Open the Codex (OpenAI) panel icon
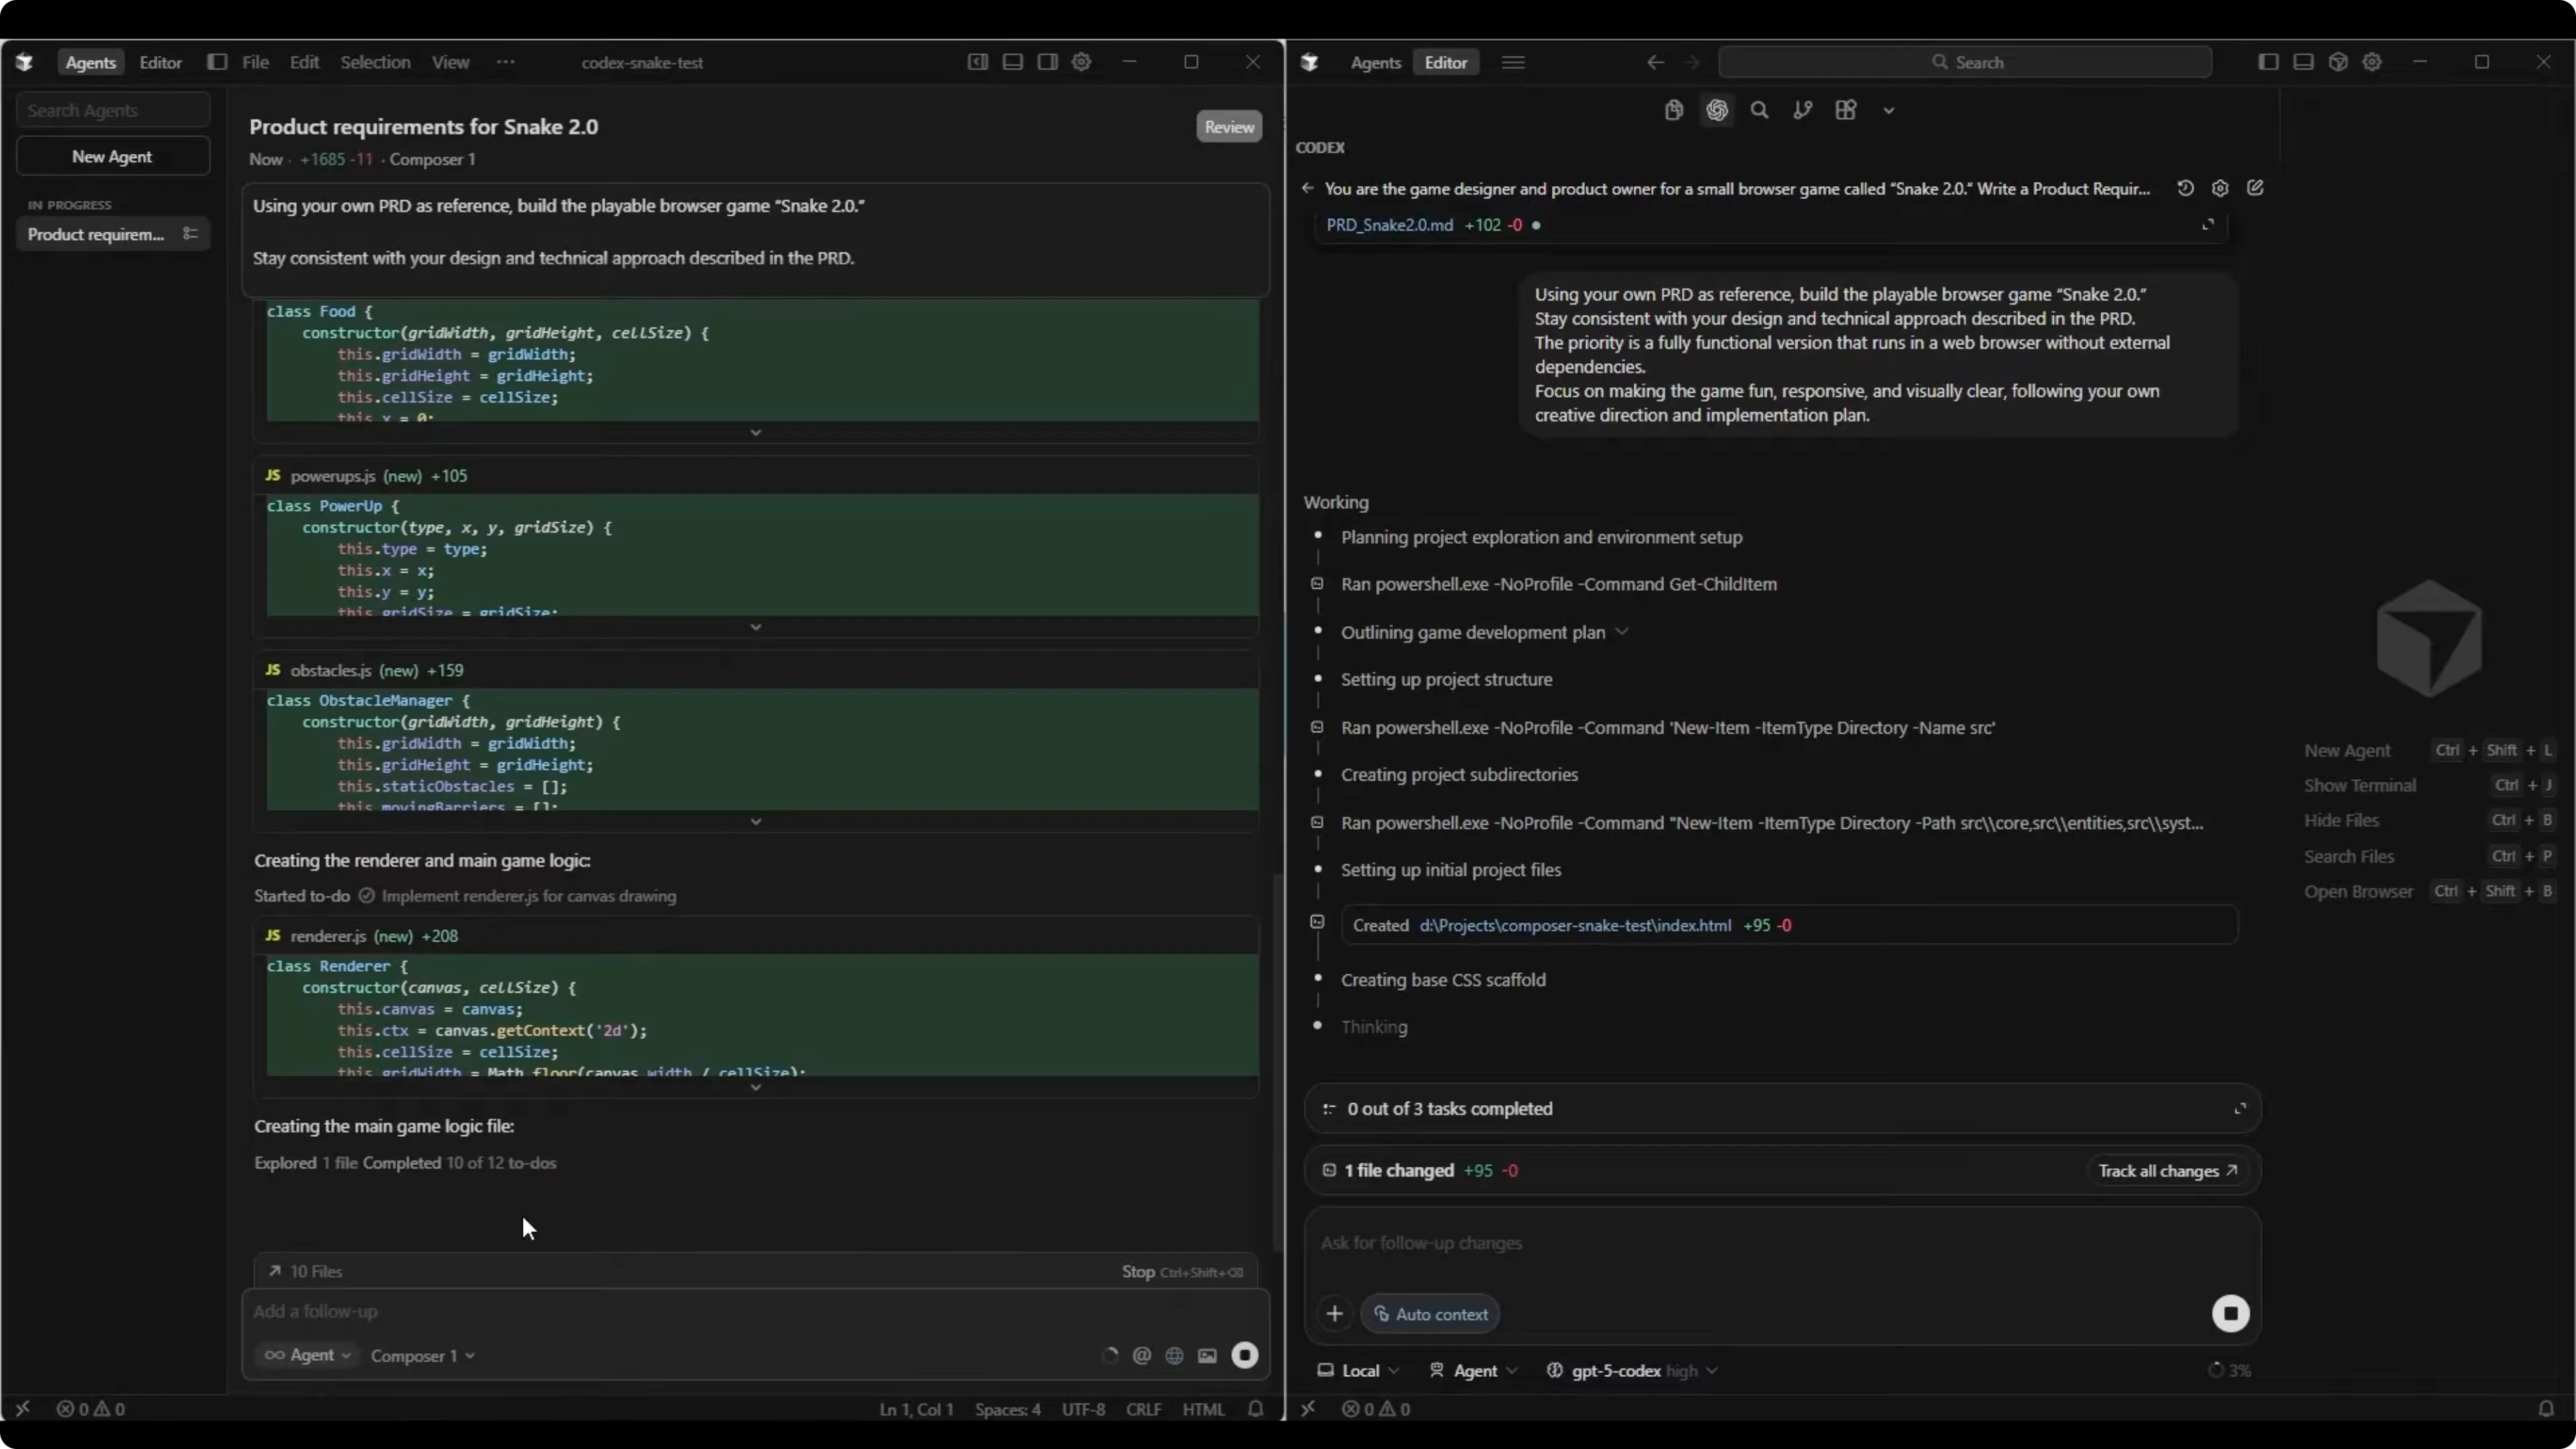 tap(1717, 110)
